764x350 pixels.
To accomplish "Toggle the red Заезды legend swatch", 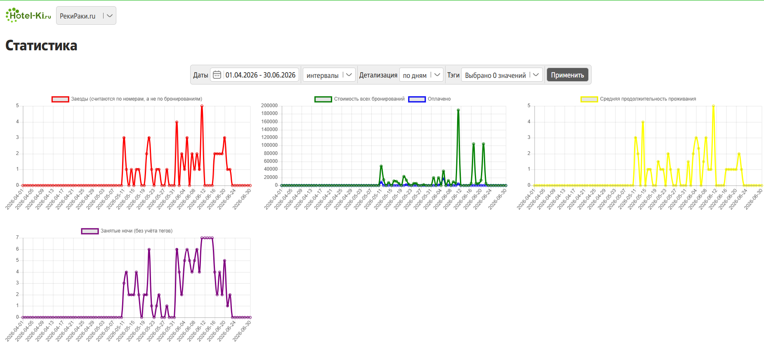I will coord(60,99).
